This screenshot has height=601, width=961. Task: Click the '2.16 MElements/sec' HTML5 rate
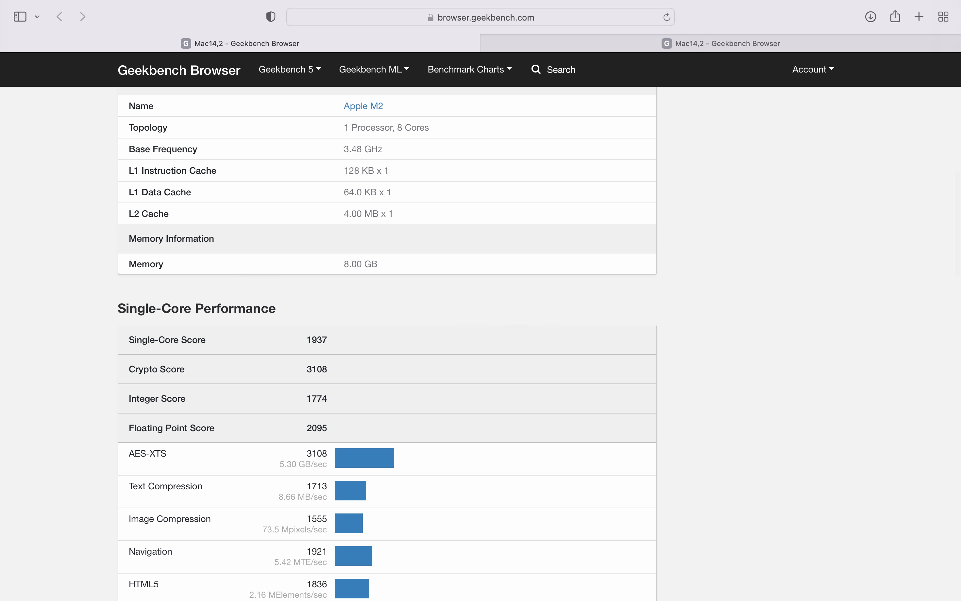288,595
